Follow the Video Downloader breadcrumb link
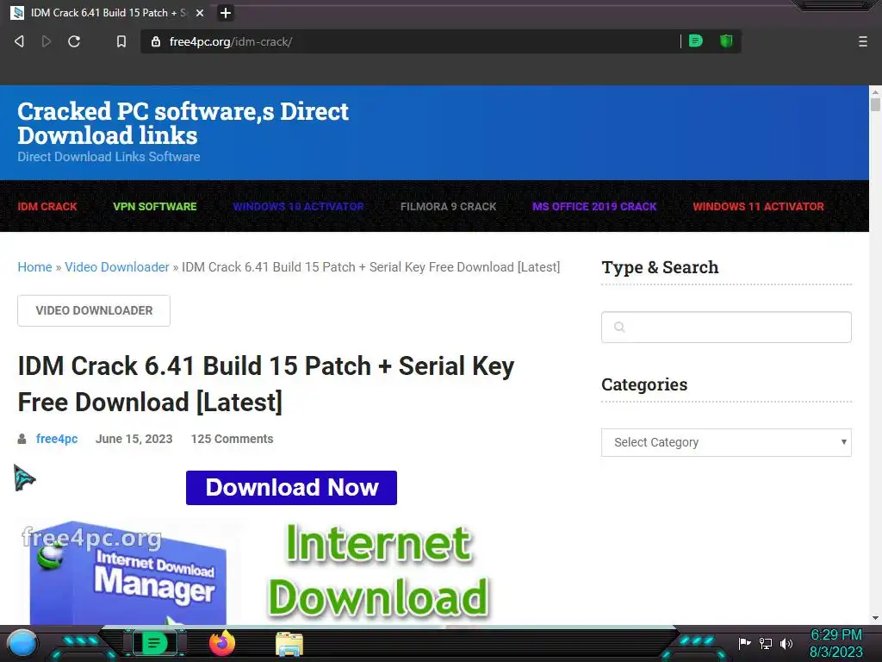The width and height of the screenshot is (882, 662). click(117, 267)
